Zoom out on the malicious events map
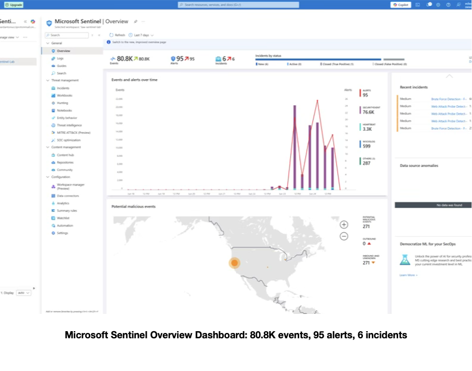Image resolution: width=472 pixels, height=371 pixels. [x=344, y=237]
